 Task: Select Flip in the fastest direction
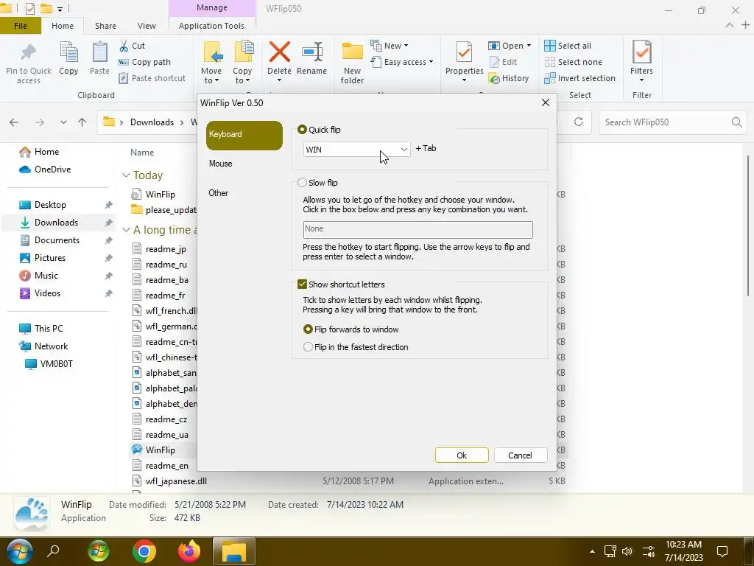[308, 347]
